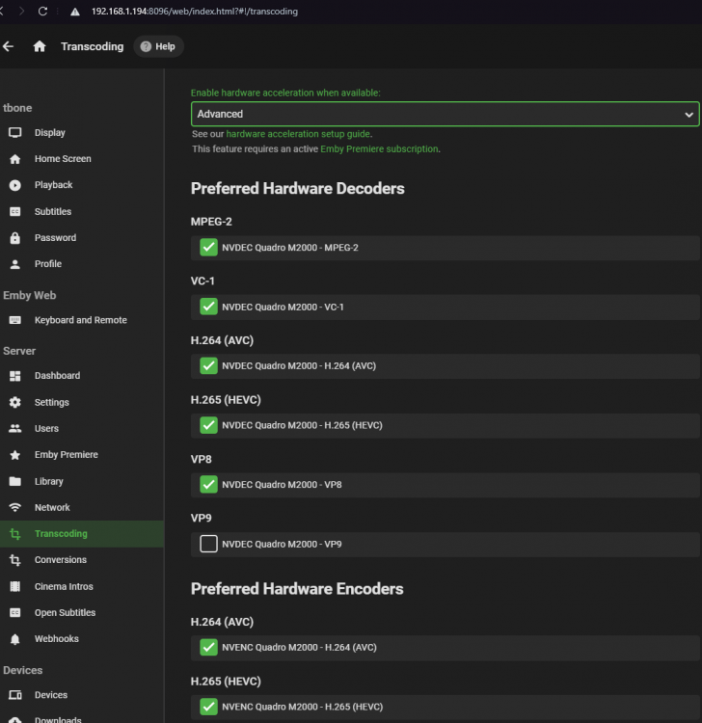Open the hardware acceleration Advanced dropdown
Image resolution: width=702 pixels, height=723 pixels.
tap(445, 114)
